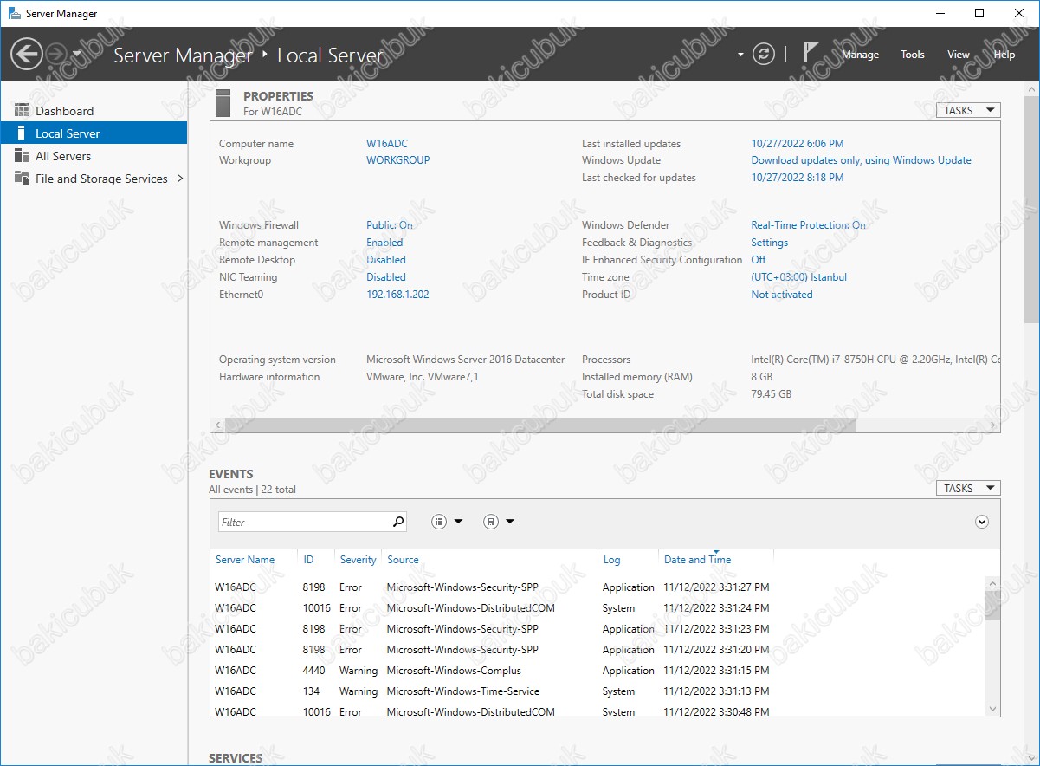This screenshot has height=766, width=1040.
Task: Click the Events list scroll down arrow
Action: pos(992,709)
